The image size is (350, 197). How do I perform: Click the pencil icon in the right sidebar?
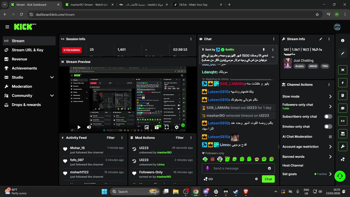click(343, 53)
